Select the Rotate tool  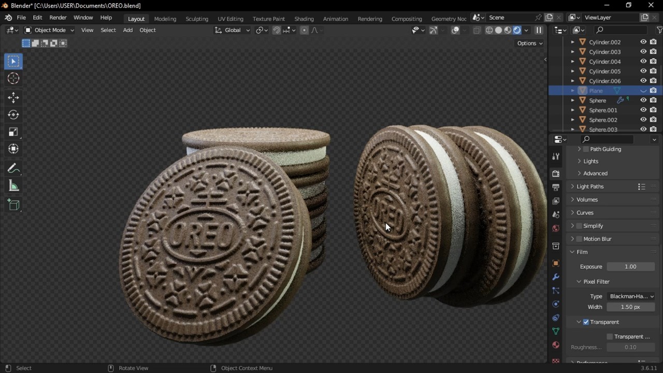[x=13, y=114]
